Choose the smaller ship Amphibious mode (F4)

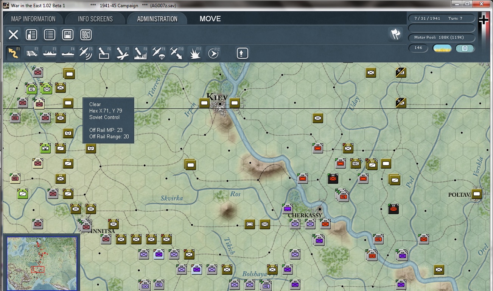click(x=68, y=53)
